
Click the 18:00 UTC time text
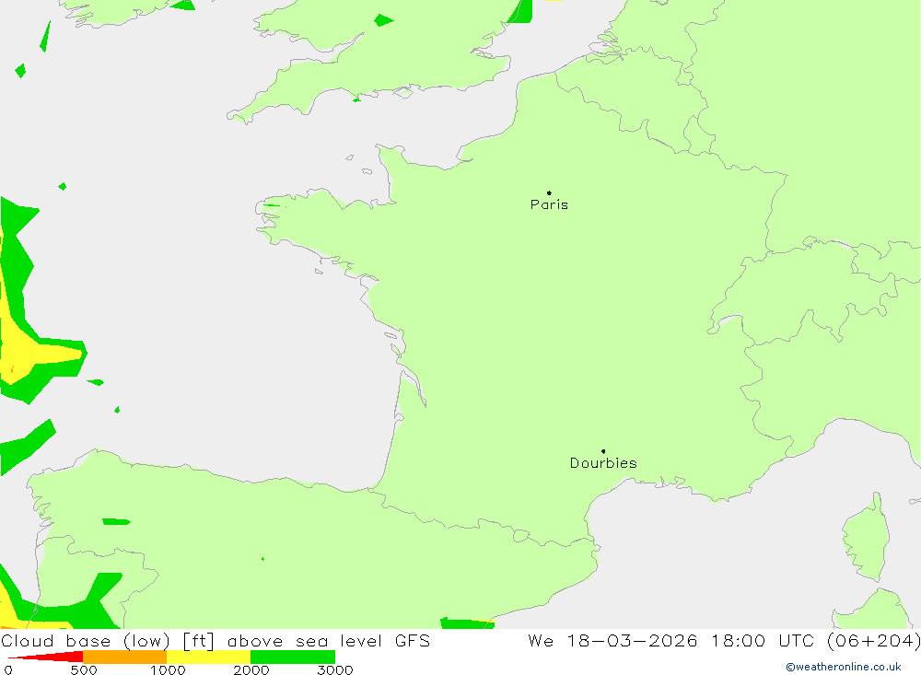(763, 640)
